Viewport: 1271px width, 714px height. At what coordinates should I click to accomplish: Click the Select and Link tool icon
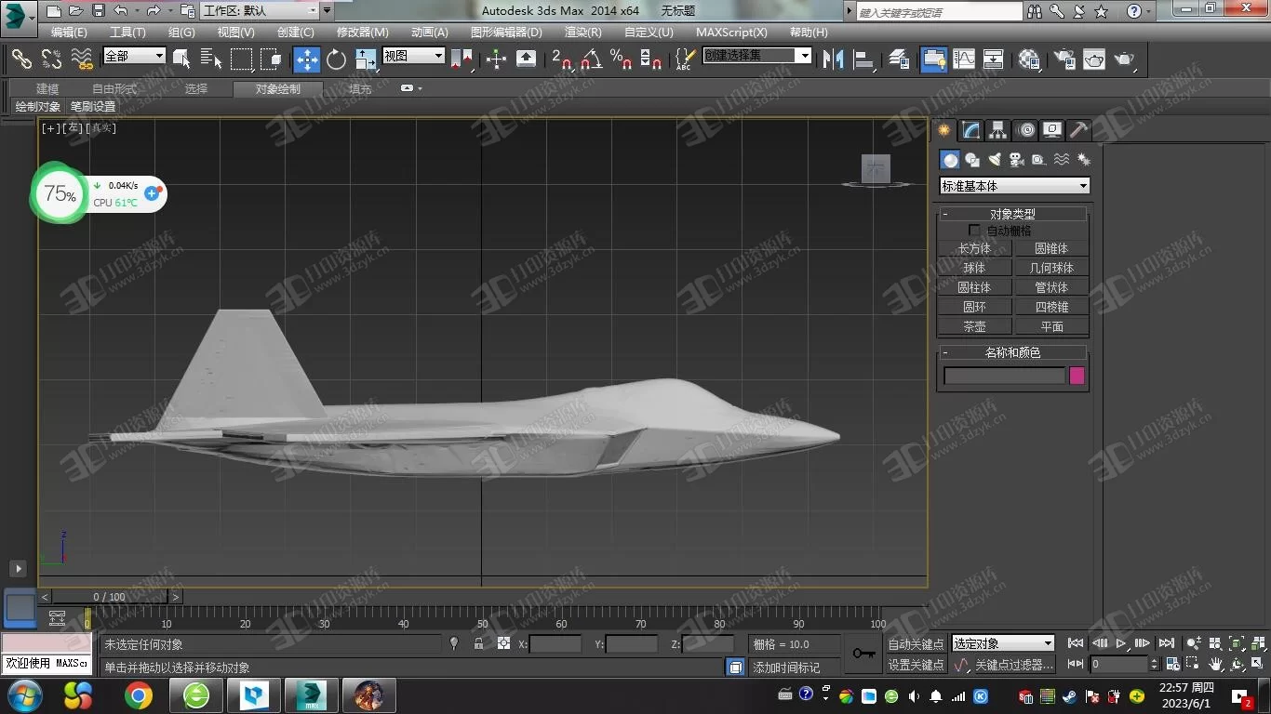[x=21, y=59]
